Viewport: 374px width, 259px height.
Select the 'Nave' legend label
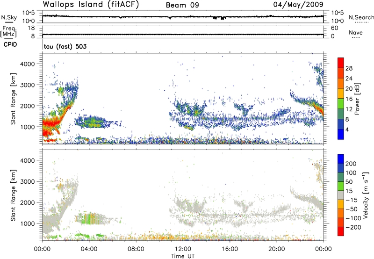pos(356,33)
